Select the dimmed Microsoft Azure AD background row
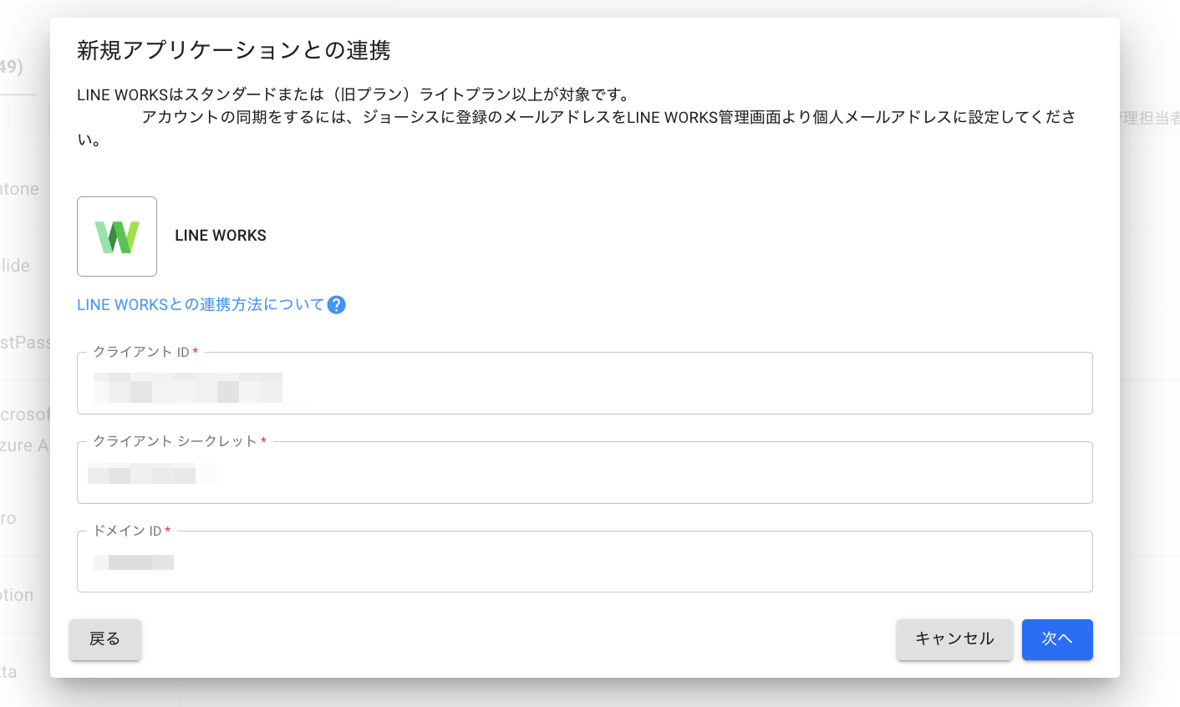This screenshot has height=707, width=1180. coord(25,430)
